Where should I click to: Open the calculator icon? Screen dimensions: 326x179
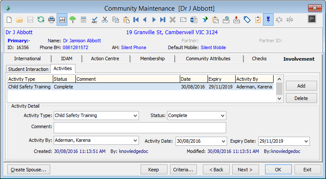click(x=84, y=20)
